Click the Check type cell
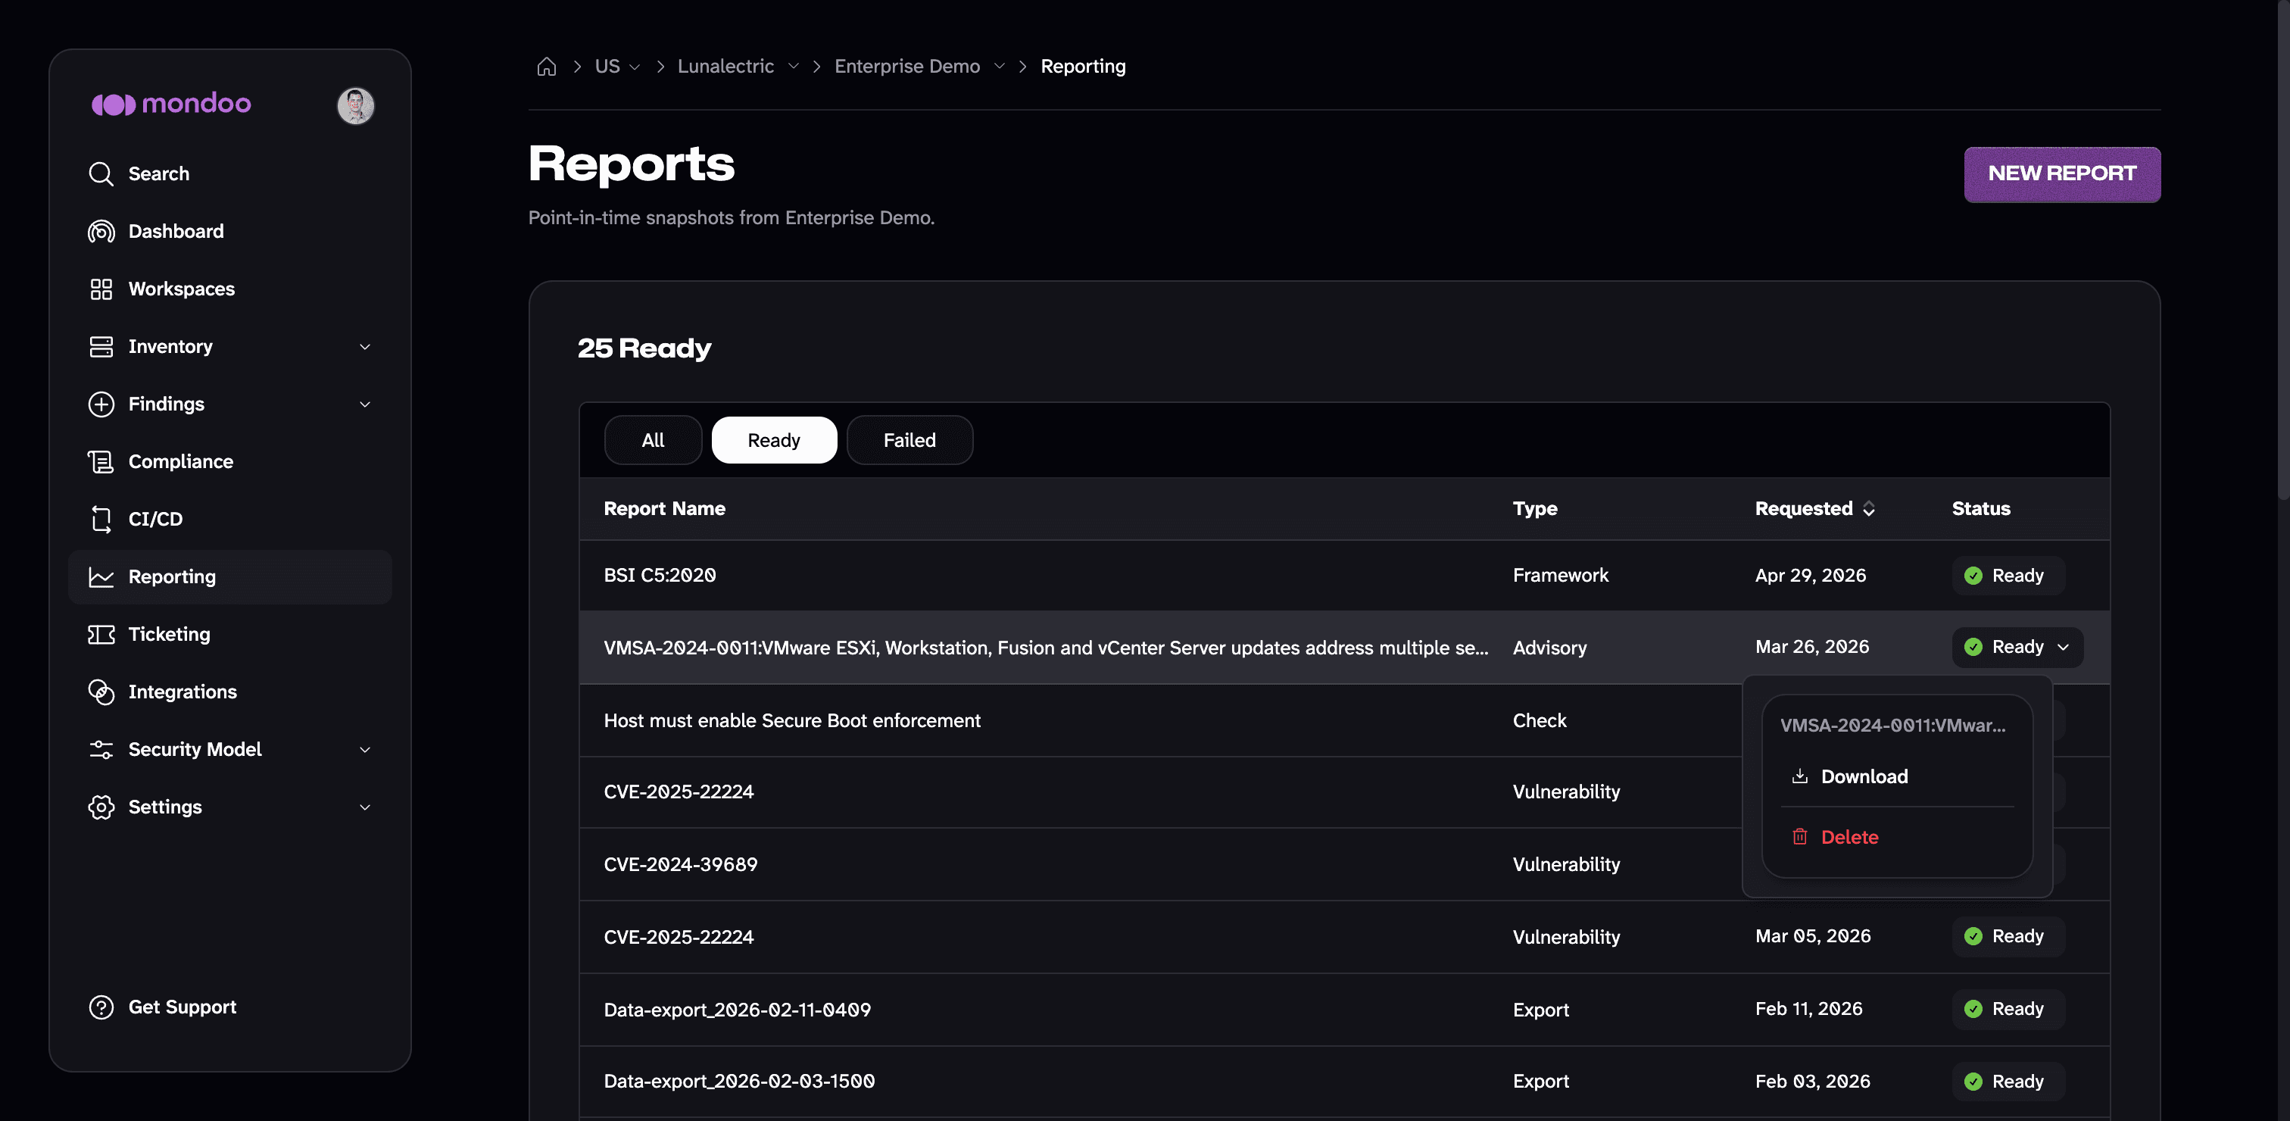Viewport: 2290px width, 1121px height. (x=1539, y=721)
